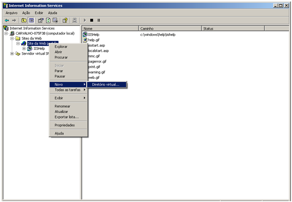Click the Help toolbar icon
This screenshot has width=292, height=202.
pos(65,20)
